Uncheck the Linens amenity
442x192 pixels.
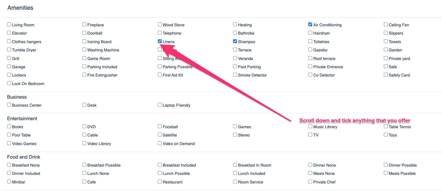[x=160, y=41]
